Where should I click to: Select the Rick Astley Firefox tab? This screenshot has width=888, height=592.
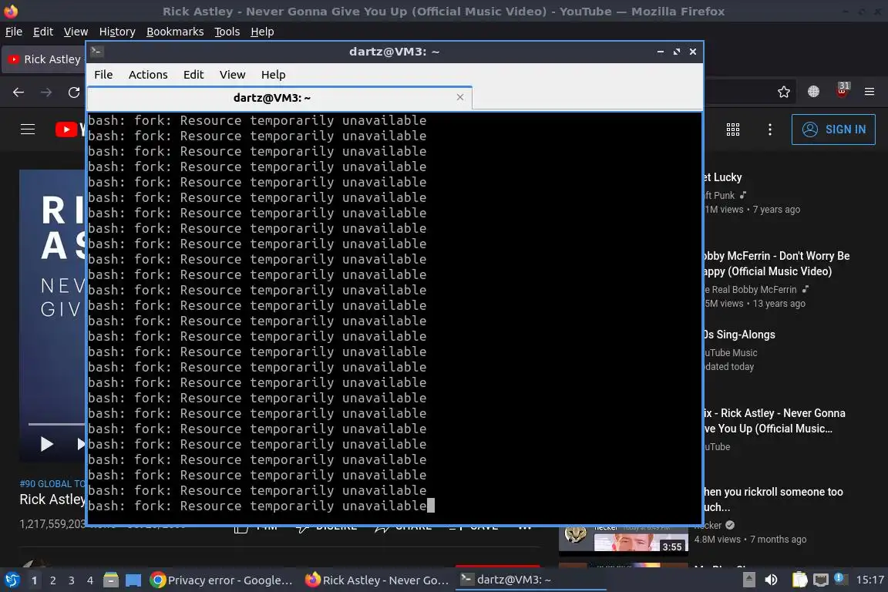(45, 59)
